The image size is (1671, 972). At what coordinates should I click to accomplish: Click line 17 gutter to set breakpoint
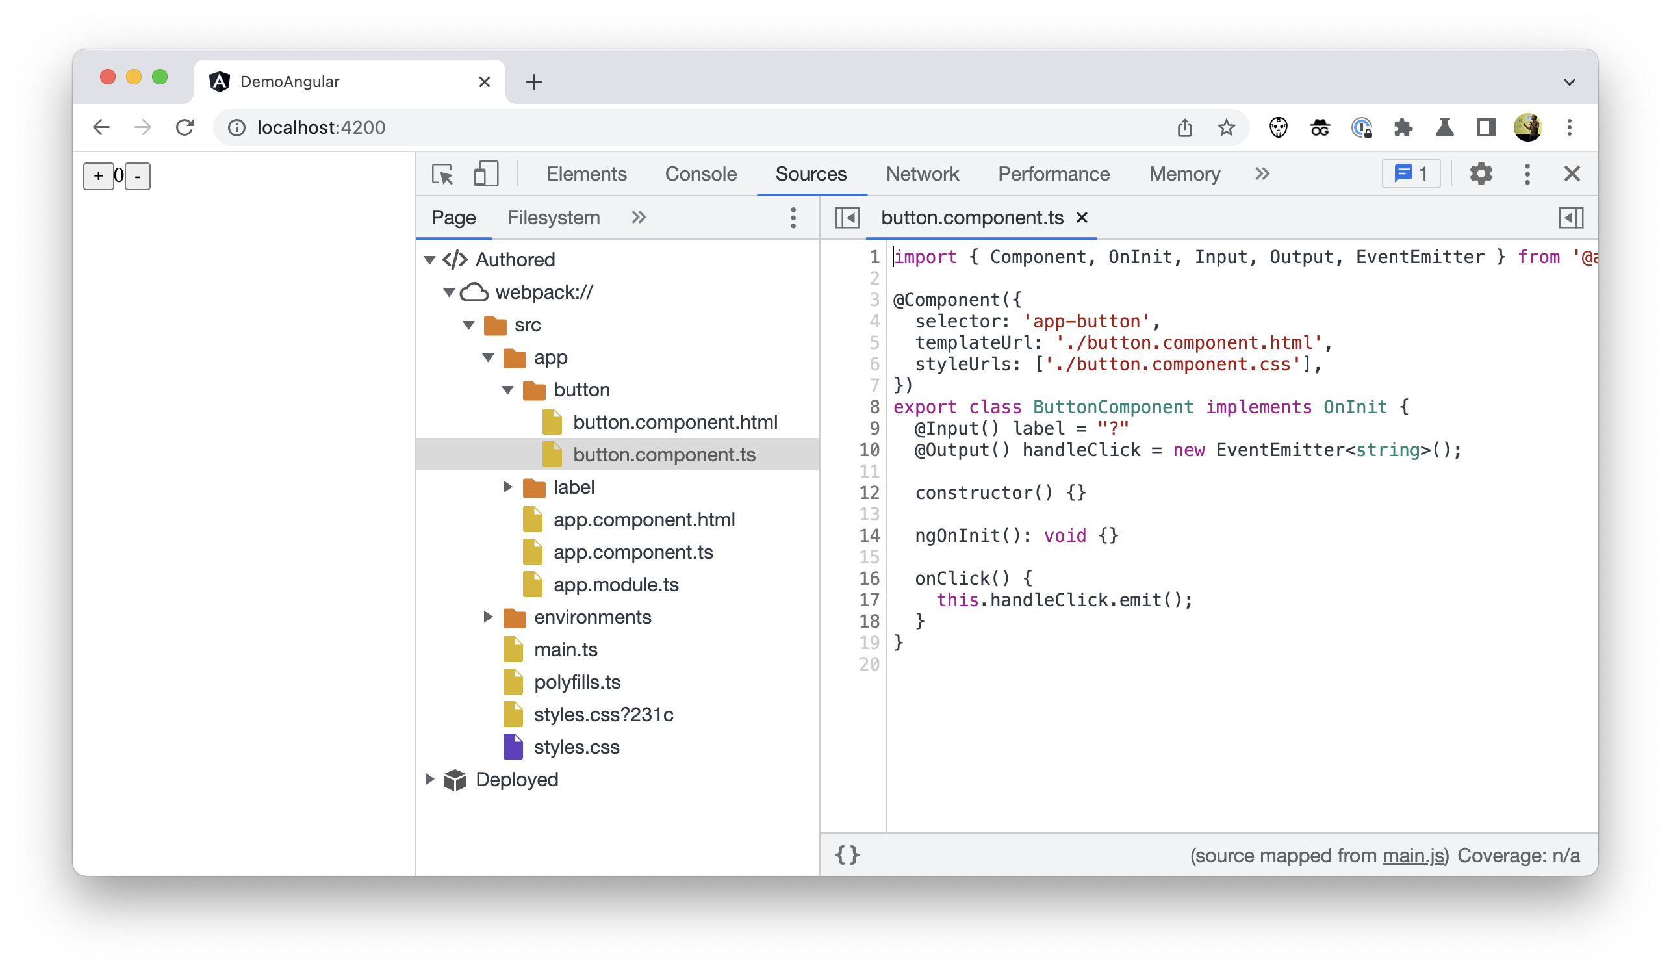(x=870, y=600)
